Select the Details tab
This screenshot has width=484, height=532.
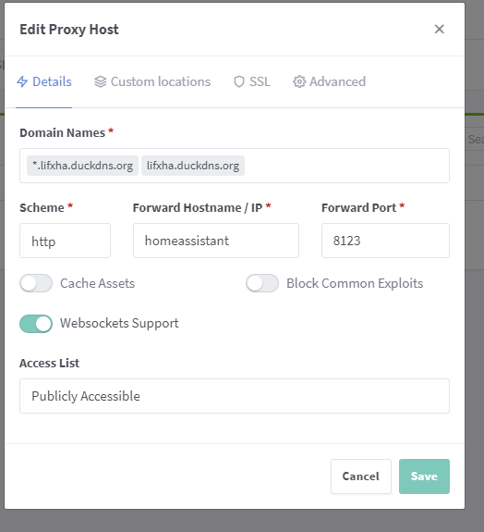click(44, 81)
